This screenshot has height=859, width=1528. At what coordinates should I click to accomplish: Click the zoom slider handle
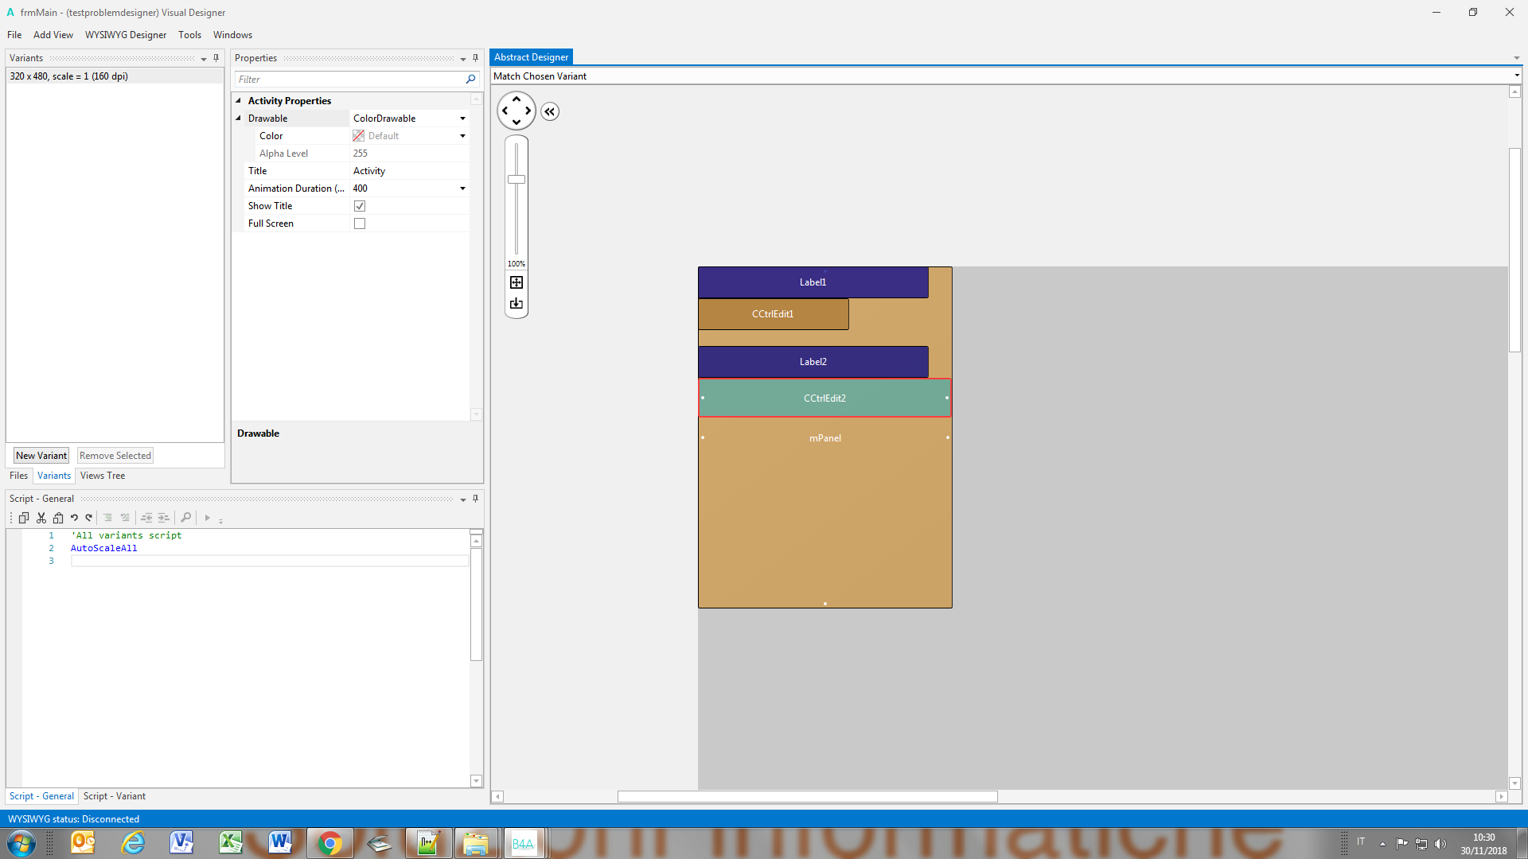point(516,180)
